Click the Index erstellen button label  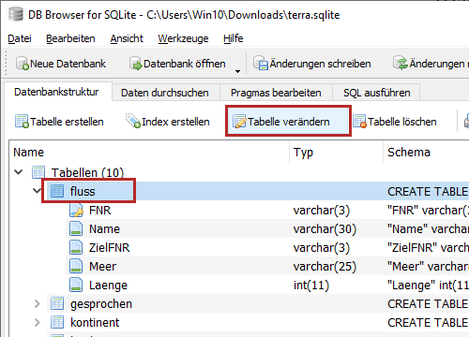pos(175,122)
